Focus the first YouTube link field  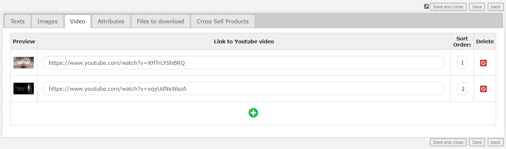[x=243, y=63]
